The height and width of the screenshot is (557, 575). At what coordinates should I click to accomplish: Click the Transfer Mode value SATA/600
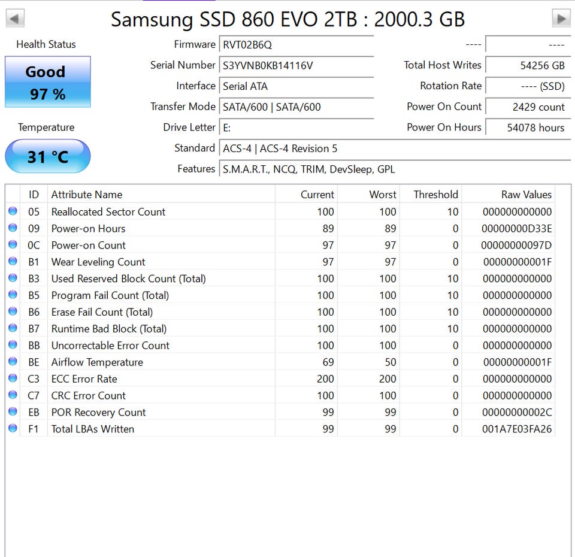click(x=296, y=107)
